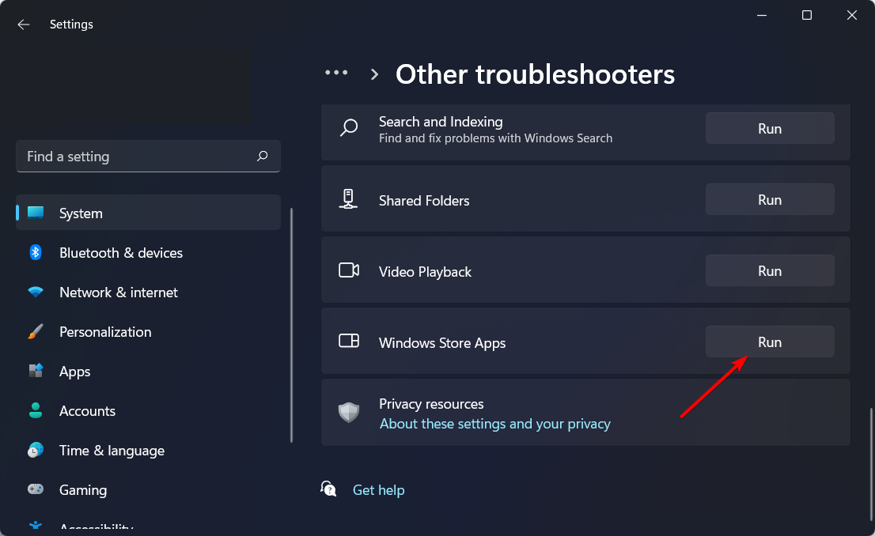875x536 pixels.
Task: Click the breadcrumb chevron before Other troubleshooters
Action: 374,74
